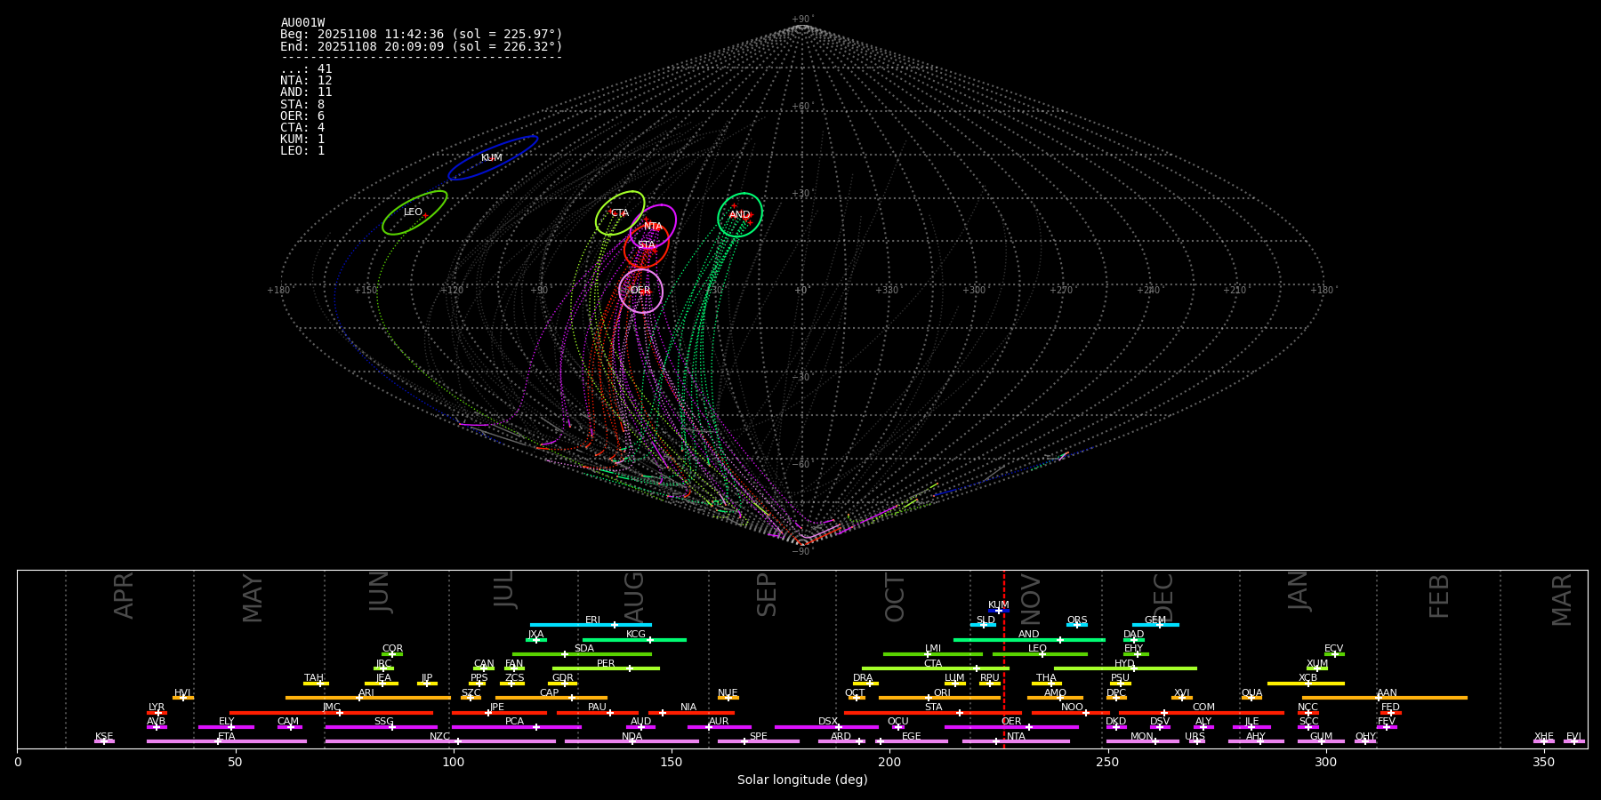The image size is (1601, 800).
Task: Click the "Solar longitude (deg)" axis label
Action: [801, 780]
